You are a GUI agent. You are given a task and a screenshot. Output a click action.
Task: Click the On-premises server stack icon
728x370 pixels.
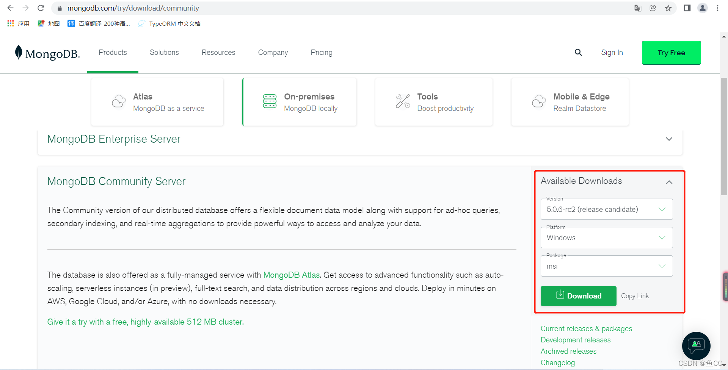(270, 101)
